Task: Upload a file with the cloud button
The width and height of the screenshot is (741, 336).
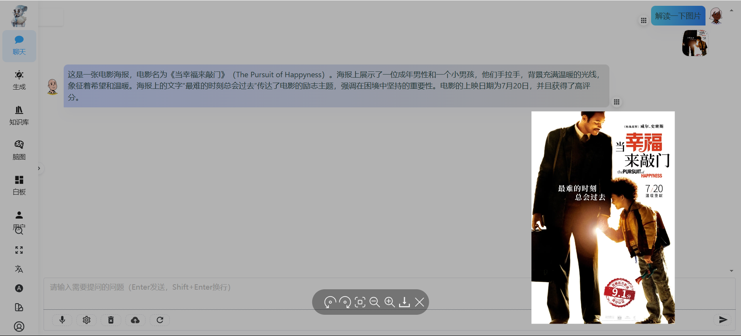Action: coord(135,320)
